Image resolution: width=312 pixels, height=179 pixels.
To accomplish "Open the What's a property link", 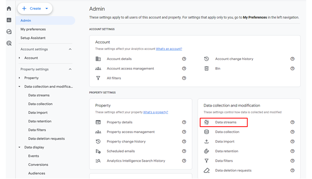I will tap(156, 112).
